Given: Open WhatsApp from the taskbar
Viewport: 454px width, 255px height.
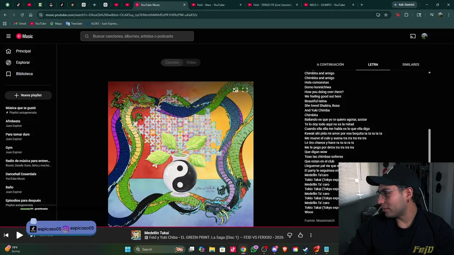Looking at the screenshot, I should [254, 249].
